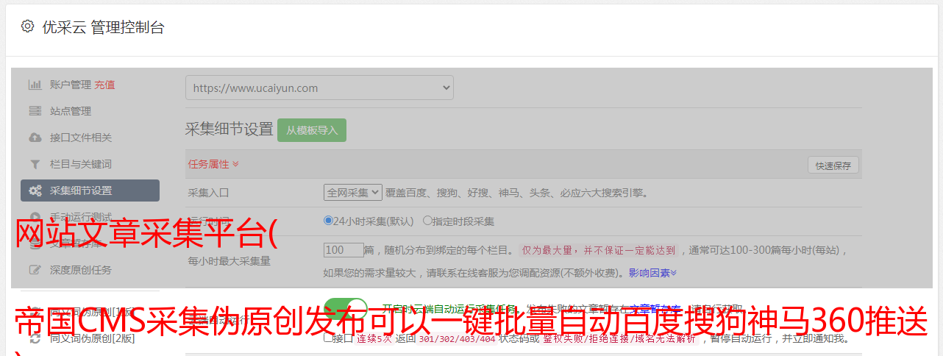Click the cloud upload icon for 接口文件相关
The height and width of the screenshot is (356, 943).
click(x=35, y=138)
